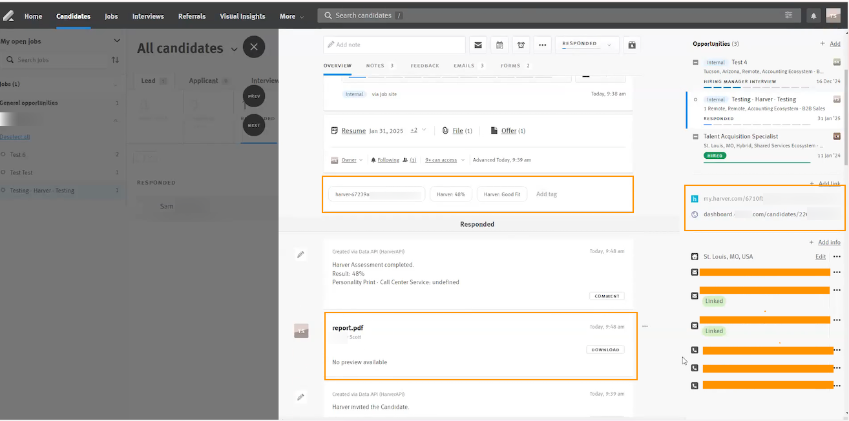Screen dimensions: 849x421
Task: Click the Resume page icon
Action: [335, 130]
